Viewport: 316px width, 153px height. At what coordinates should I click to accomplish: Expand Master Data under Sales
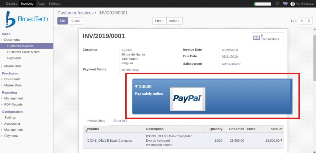click(13, 66)
